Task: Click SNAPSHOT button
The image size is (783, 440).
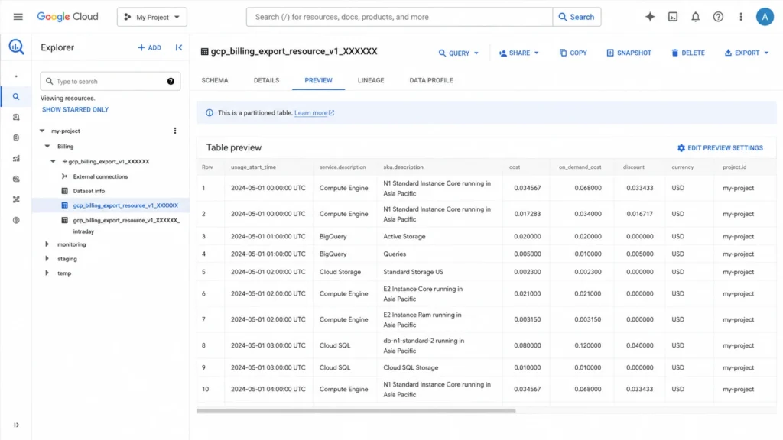Action: 629,53
